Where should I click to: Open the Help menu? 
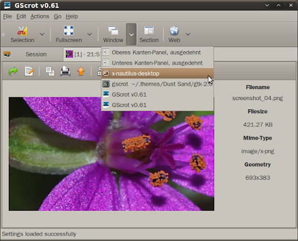click(x=72, y=16)
